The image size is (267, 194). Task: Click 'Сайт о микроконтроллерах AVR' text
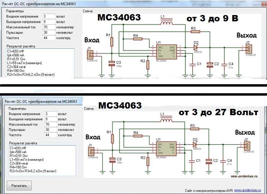tap(209, 191)
